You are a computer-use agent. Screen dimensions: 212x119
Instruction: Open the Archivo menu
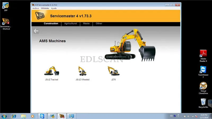coord(36,8)
